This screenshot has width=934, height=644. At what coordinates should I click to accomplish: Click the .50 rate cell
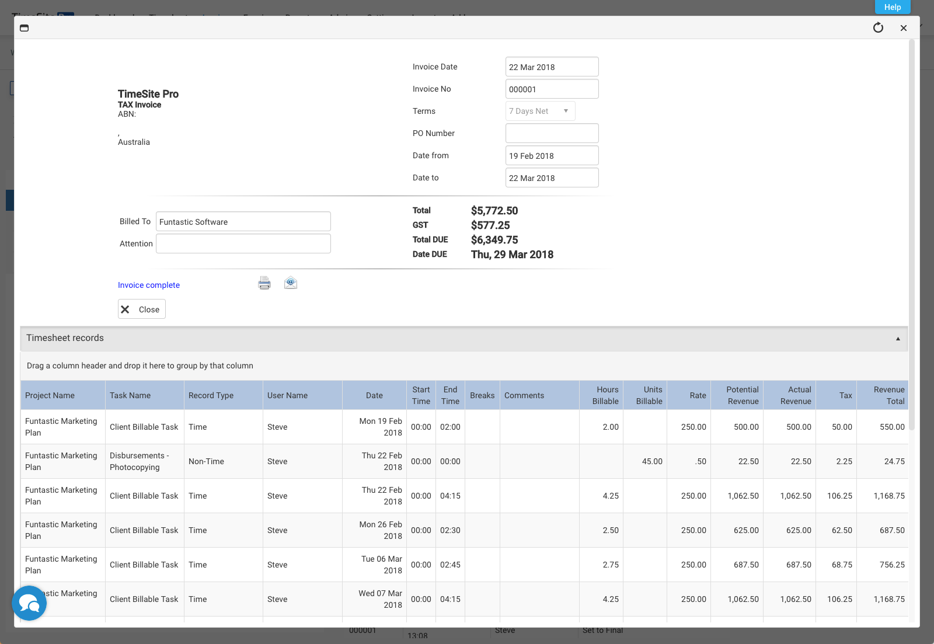click(x=689, y=461)
